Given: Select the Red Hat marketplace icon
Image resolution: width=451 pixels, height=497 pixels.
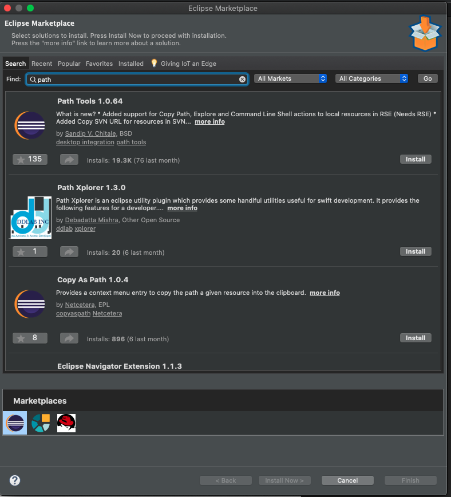Looking at the screenshot, I should pos(66,423).
